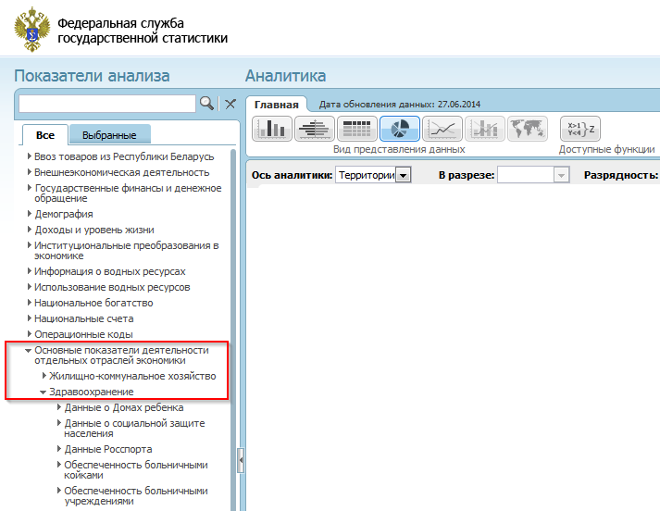Collapse the left panel with splitter handle

241,460
